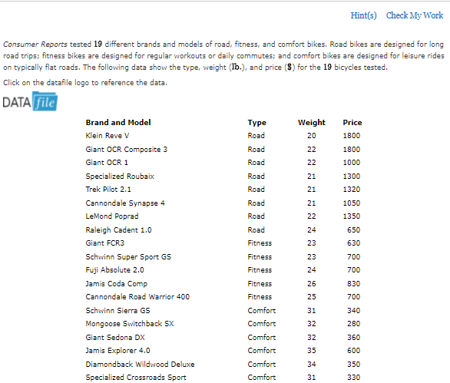This screenshot has width=450, height=383.
Task: Click the 'Schwinn Super Sport GS' row name
Action: (x=128, y=257)
